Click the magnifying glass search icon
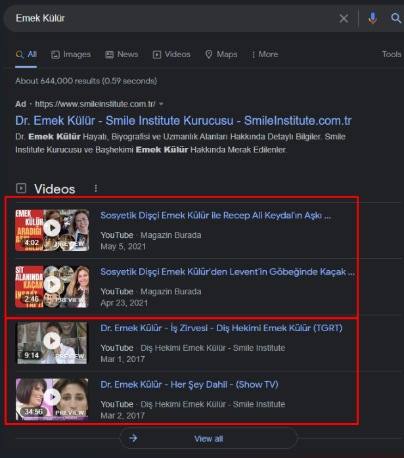Screen dimensions: 404x458 tap(396, 18)
